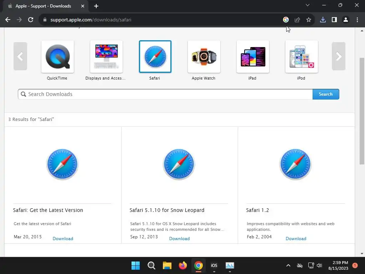Open the Windows Start menu
Image resolution: width=365 pixels, height=274 pixels.
tap(135, 265)
